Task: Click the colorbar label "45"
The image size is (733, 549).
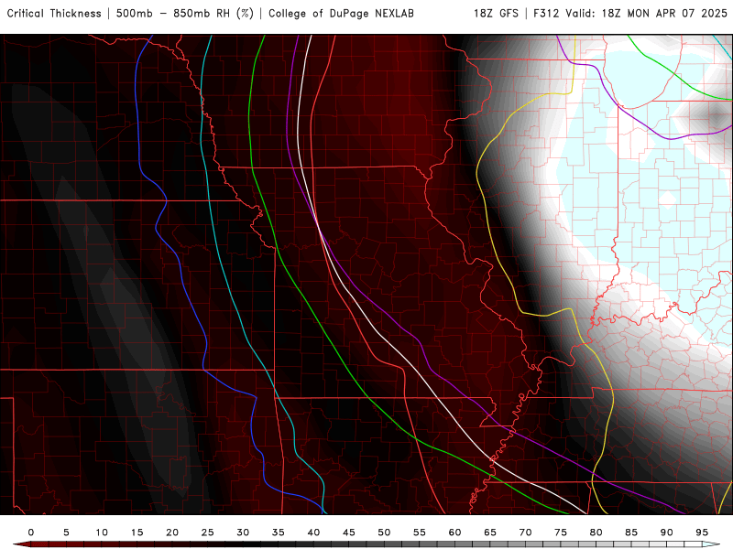Action: 349,533
